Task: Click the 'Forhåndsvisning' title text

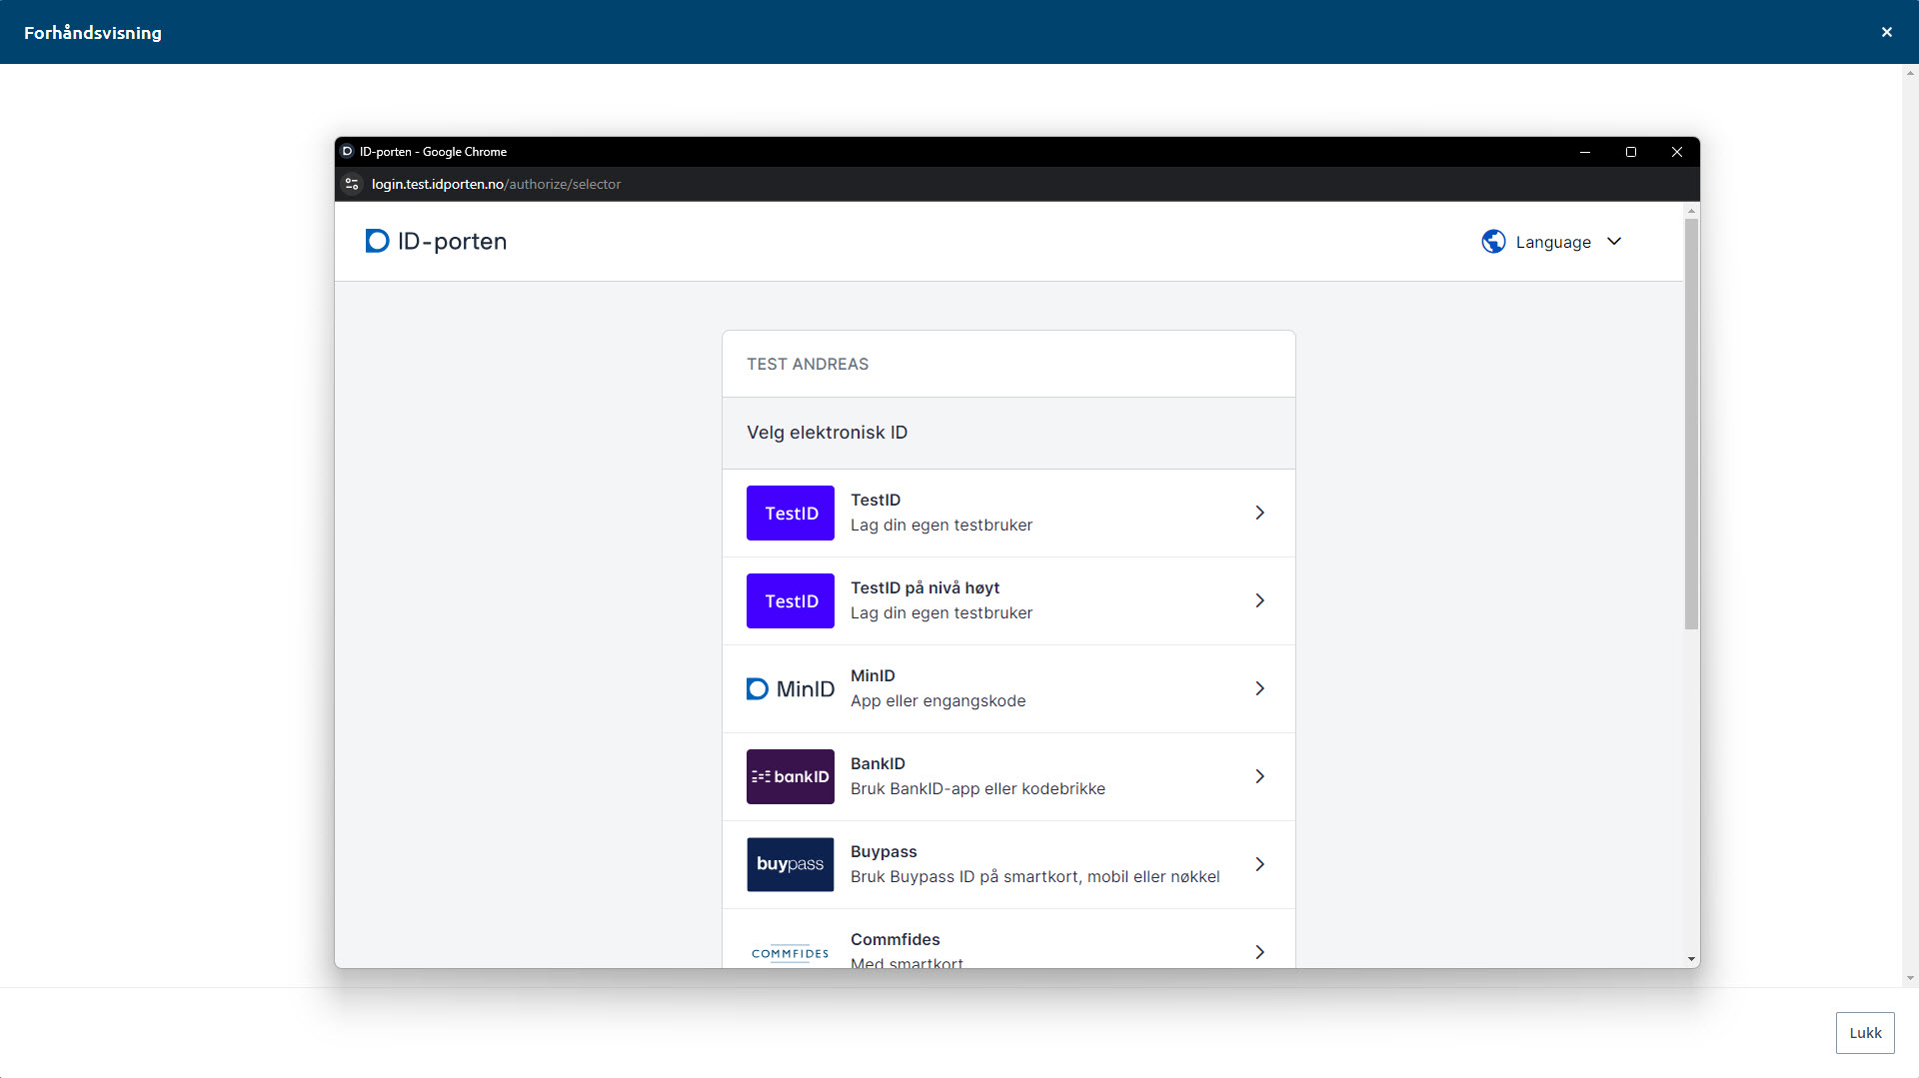Action: 93,32
